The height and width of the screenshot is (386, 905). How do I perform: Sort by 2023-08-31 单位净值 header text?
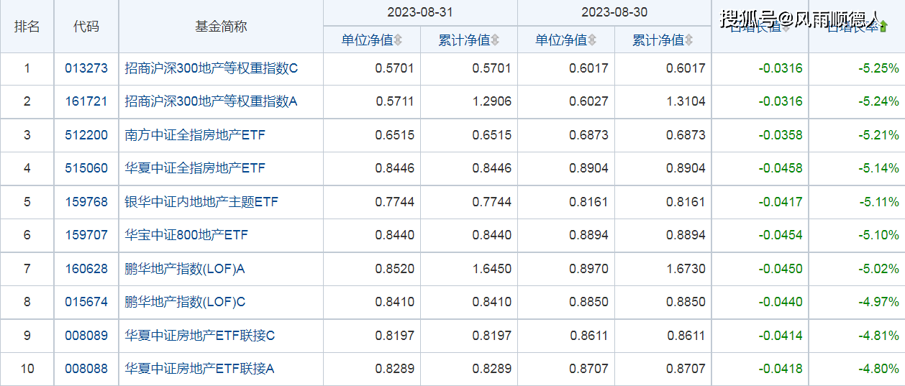tap(367, 40)
